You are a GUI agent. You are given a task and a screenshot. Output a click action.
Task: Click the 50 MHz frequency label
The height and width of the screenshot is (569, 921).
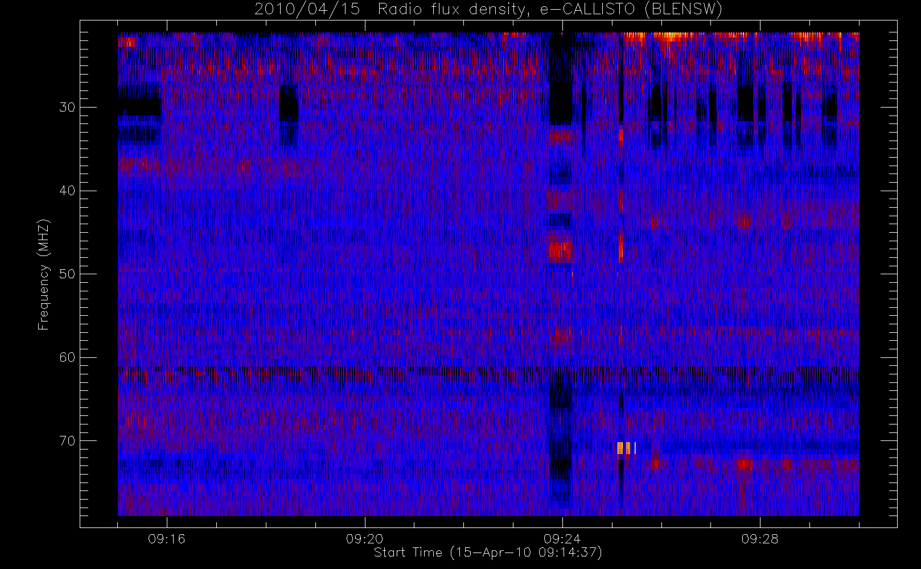(67, 274)
